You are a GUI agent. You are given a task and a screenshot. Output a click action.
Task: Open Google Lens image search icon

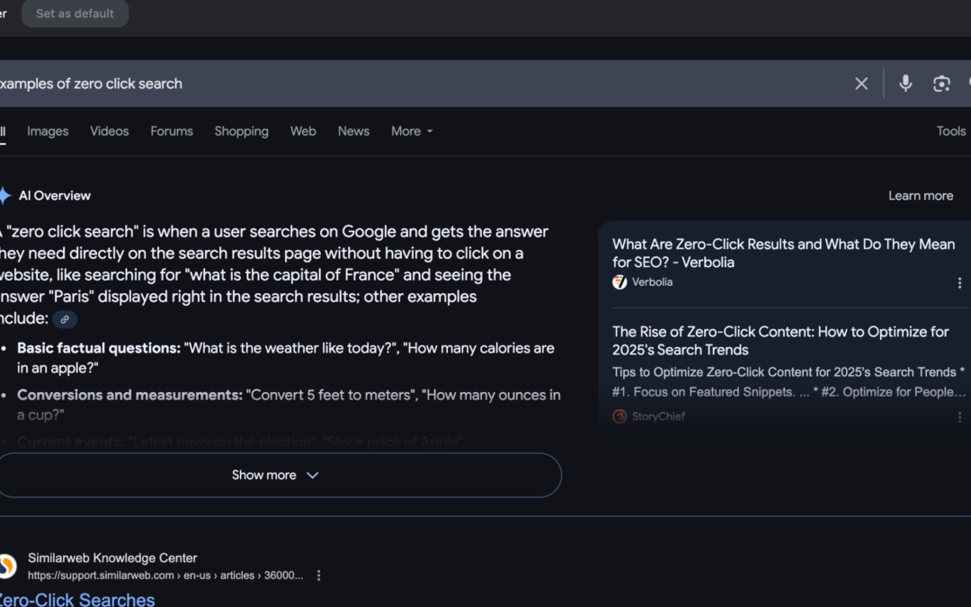tap(941, 84)
